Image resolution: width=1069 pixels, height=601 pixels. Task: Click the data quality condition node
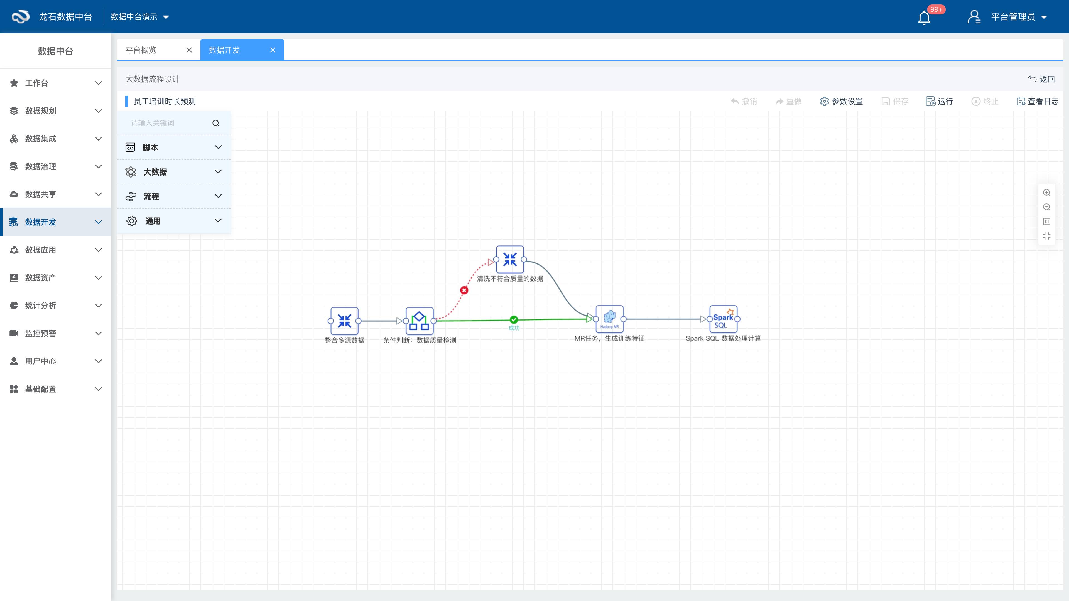[419, 321]
